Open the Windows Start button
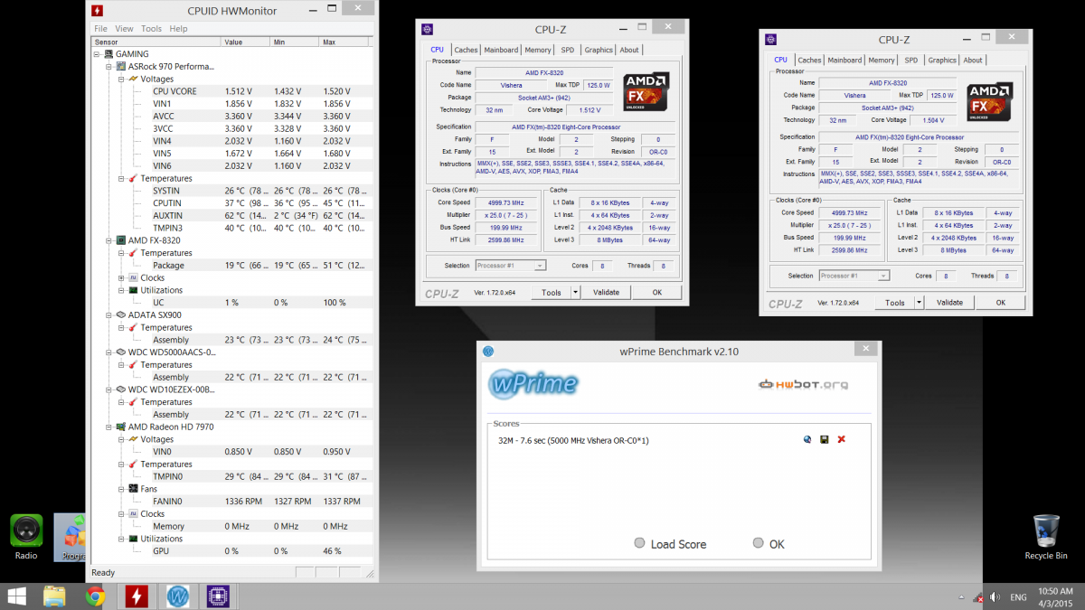Viewport: 1085px width, 610px height. tap(16, 596)
